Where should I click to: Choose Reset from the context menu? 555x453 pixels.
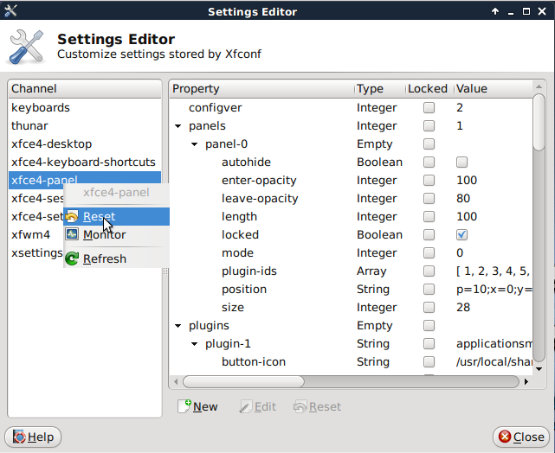click(116, 216)
